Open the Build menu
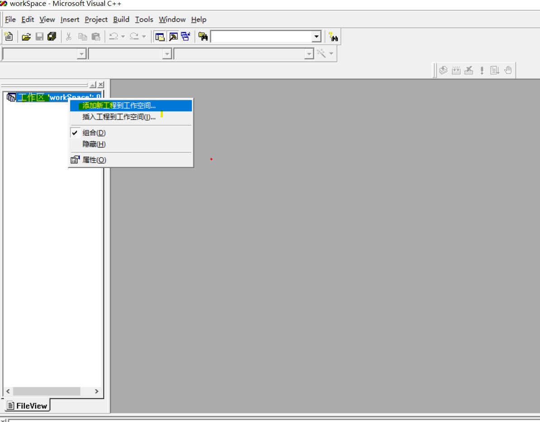 tap(121, 19)
